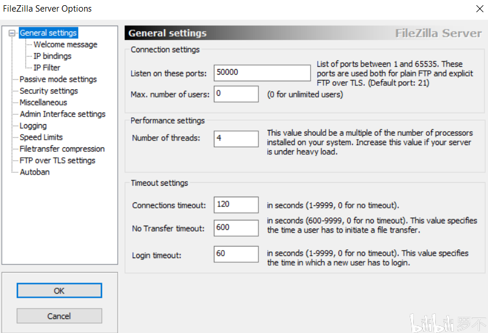The width and height of the screenshot is (488, 333).
Task: Select Filetransfer compression settings
Action: pos(62,149)
